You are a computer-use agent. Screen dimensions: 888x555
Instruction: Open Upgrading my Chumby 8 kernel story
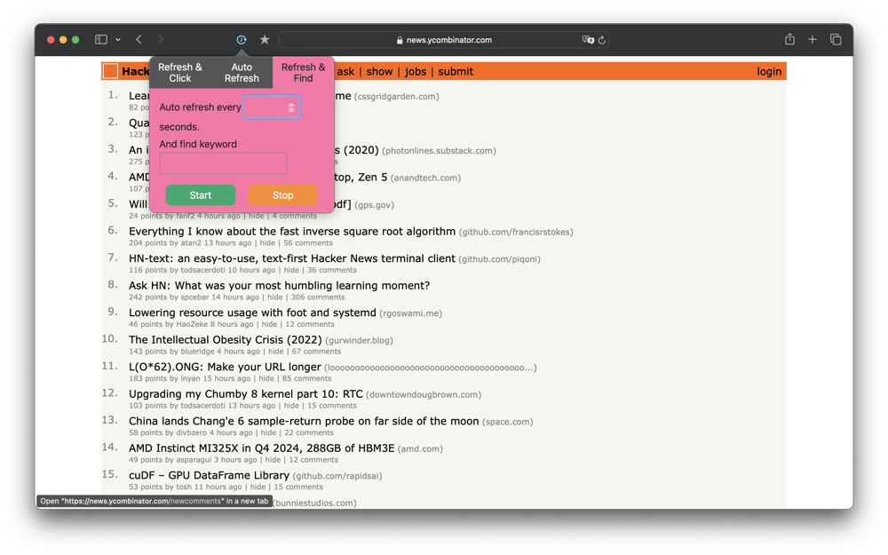[x=246, y=394]
